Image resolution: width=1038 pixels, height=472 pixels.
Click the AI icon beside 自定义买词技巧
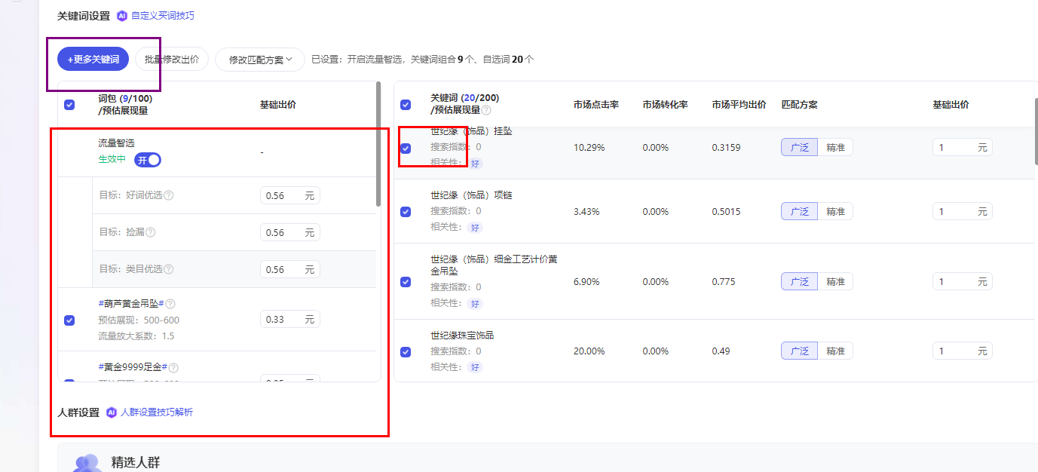pos(122,16)
